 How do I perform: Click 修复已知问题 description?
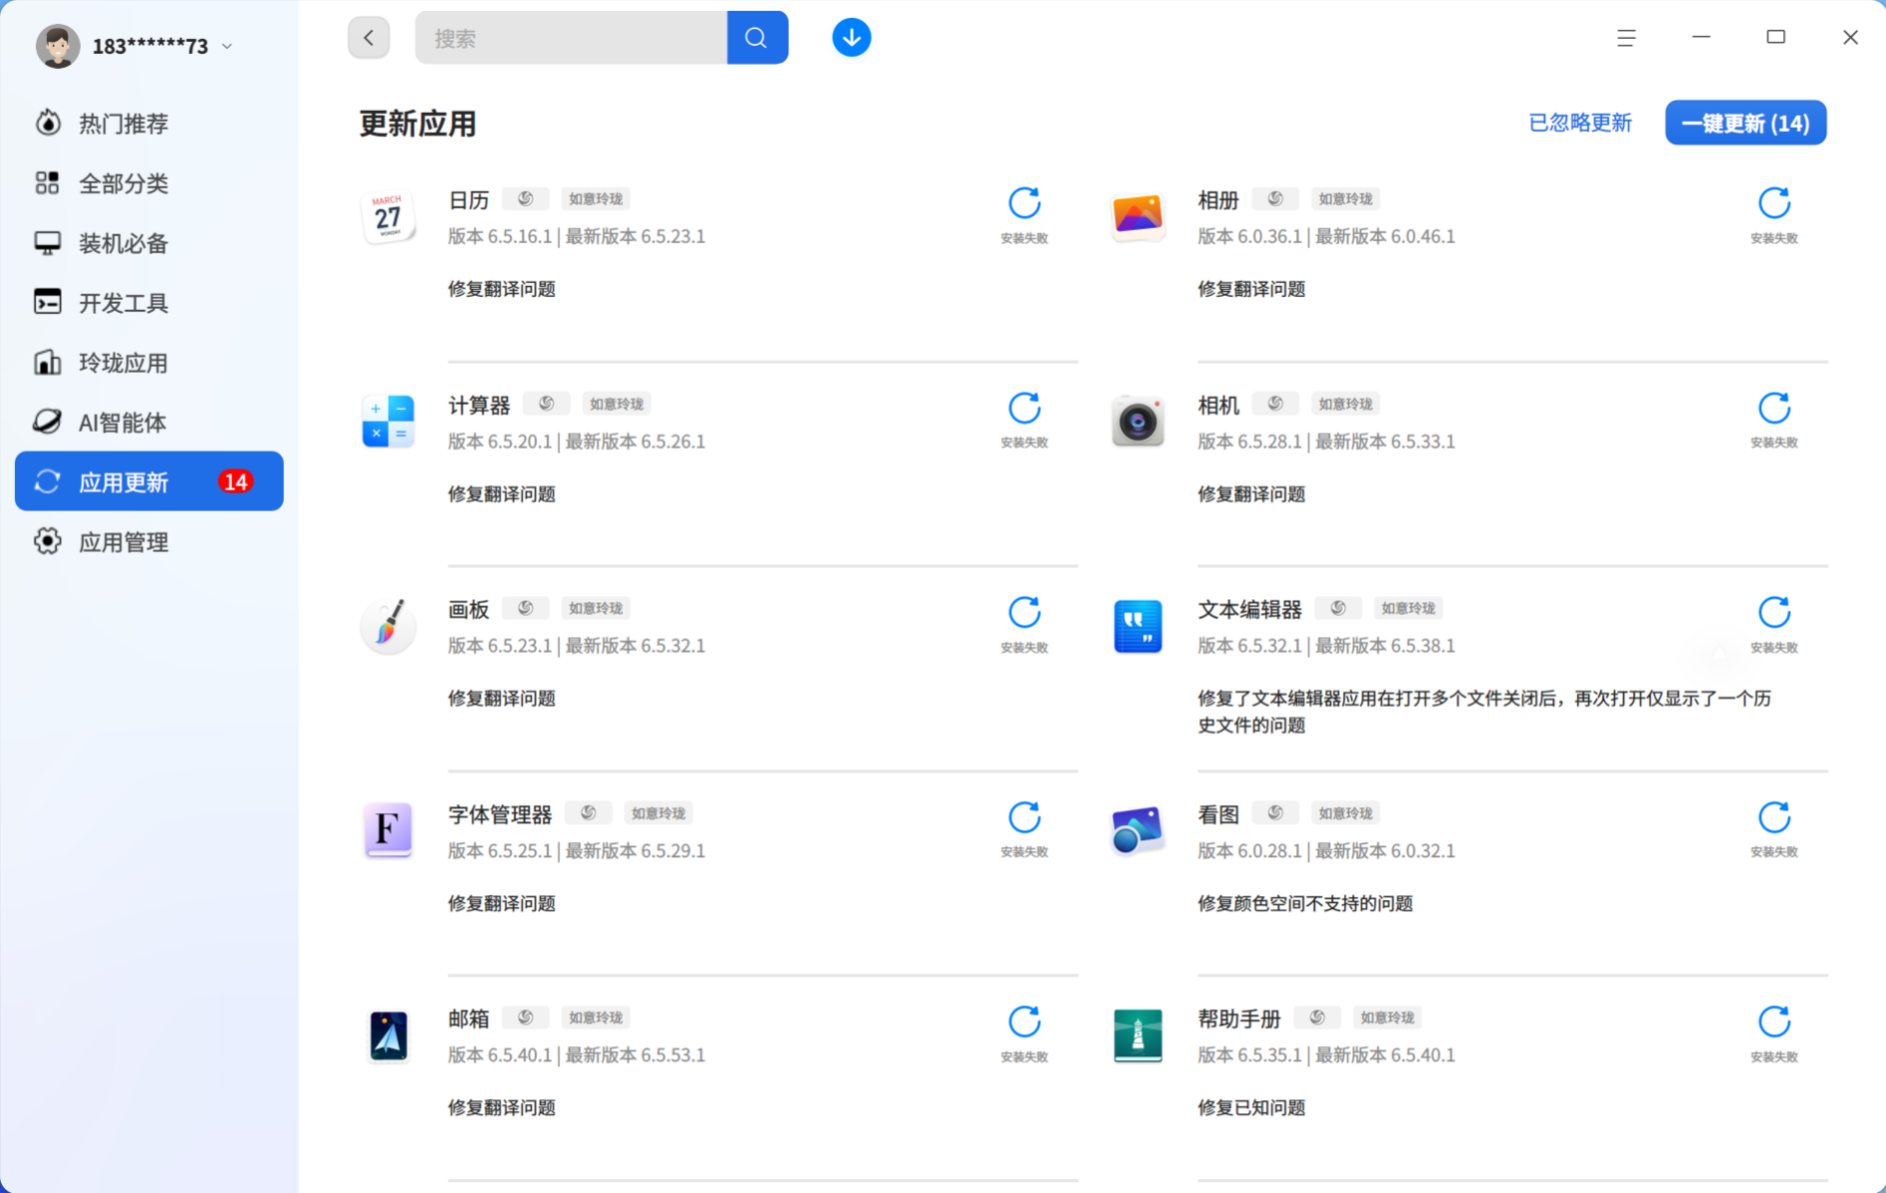(1251, 1107)
